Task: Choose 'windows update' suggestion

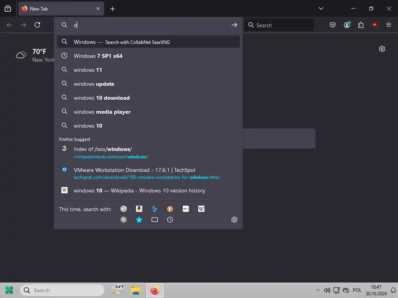Action: 148,84
